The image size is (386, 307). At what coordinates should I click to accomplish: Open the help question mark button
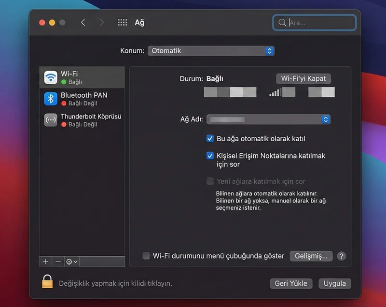(x=342, y=256)
